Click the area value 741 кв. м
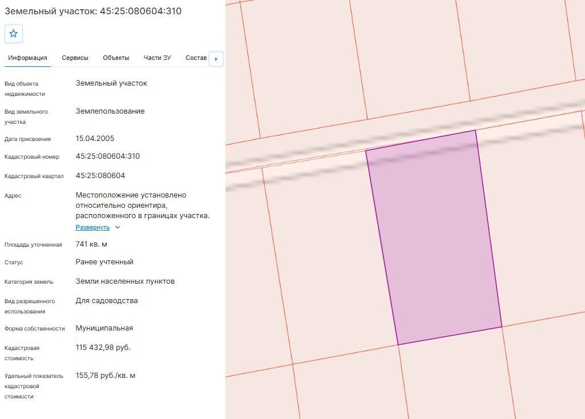This screenshot has width=585, height=419. (91, 244)
